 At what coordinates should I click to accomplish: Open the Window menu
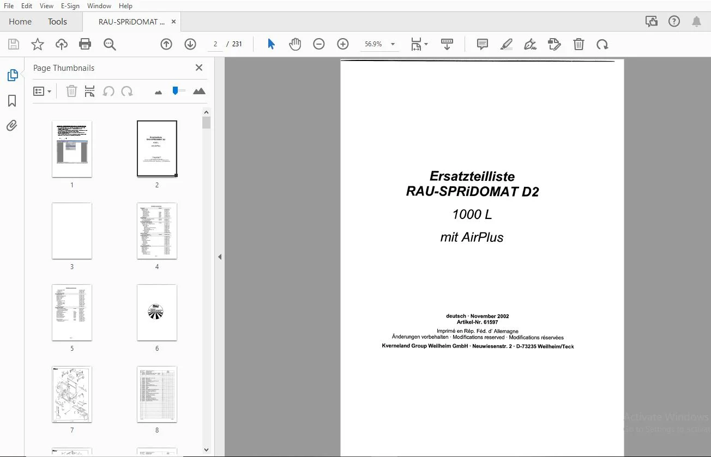tap(99, 6)
